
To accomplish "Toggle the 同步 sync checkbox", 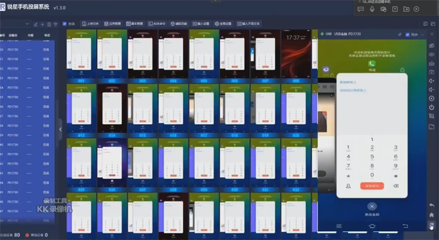I will pos(407,35).
